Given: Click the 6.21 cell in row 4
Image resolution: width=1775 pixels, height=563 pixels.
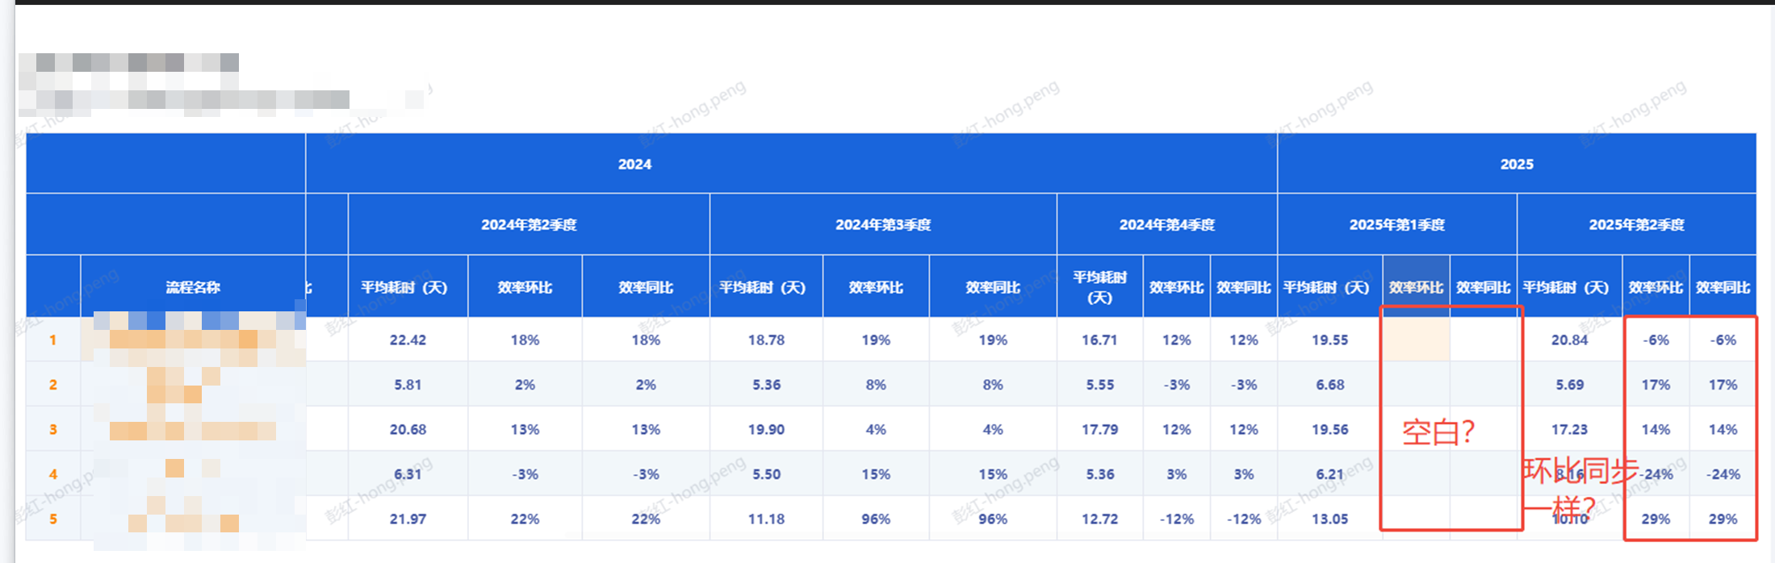Looking at the screenshot, I should [x=1330, y=474].
